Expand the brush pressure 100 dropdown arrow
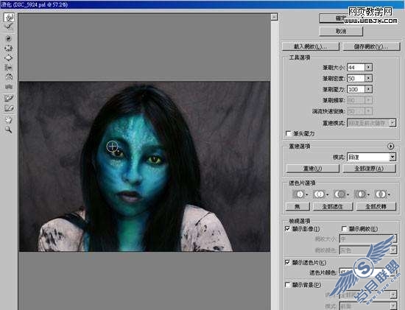This screenshot has height=310, width=405. [369, 89]
